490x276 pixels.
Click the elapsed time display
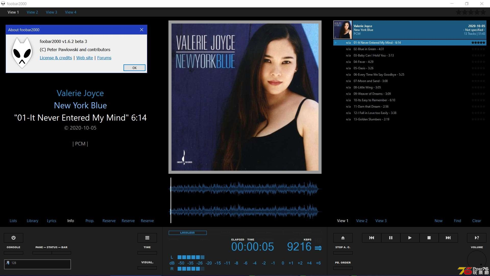[252, 247]
